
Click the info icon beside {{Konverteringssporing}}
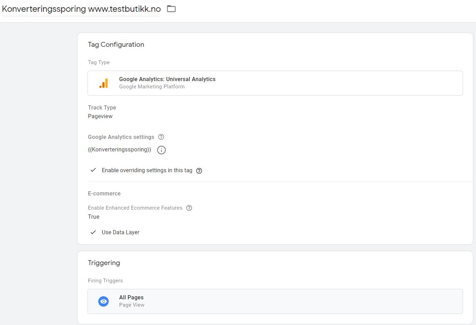pos(161,150)
